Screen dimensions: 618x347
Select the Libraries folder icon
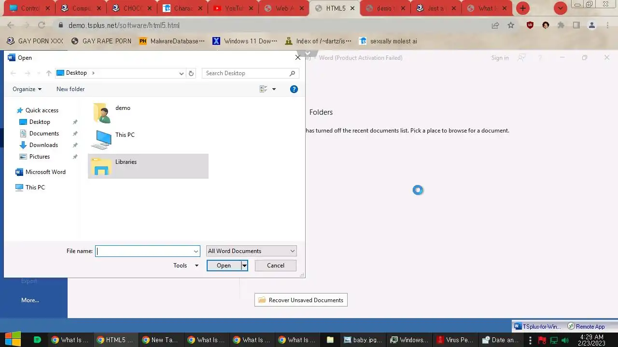click(x=102, y=166)
